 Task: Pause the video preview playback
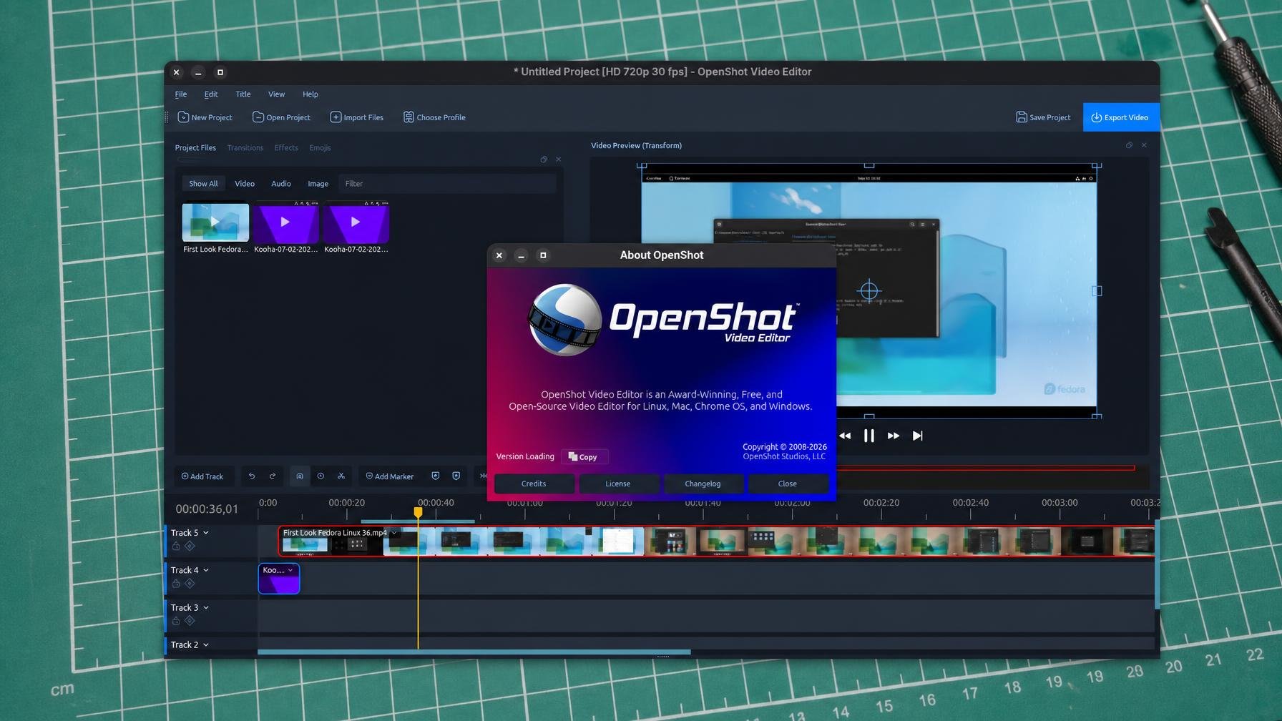(x=869, y=436)
